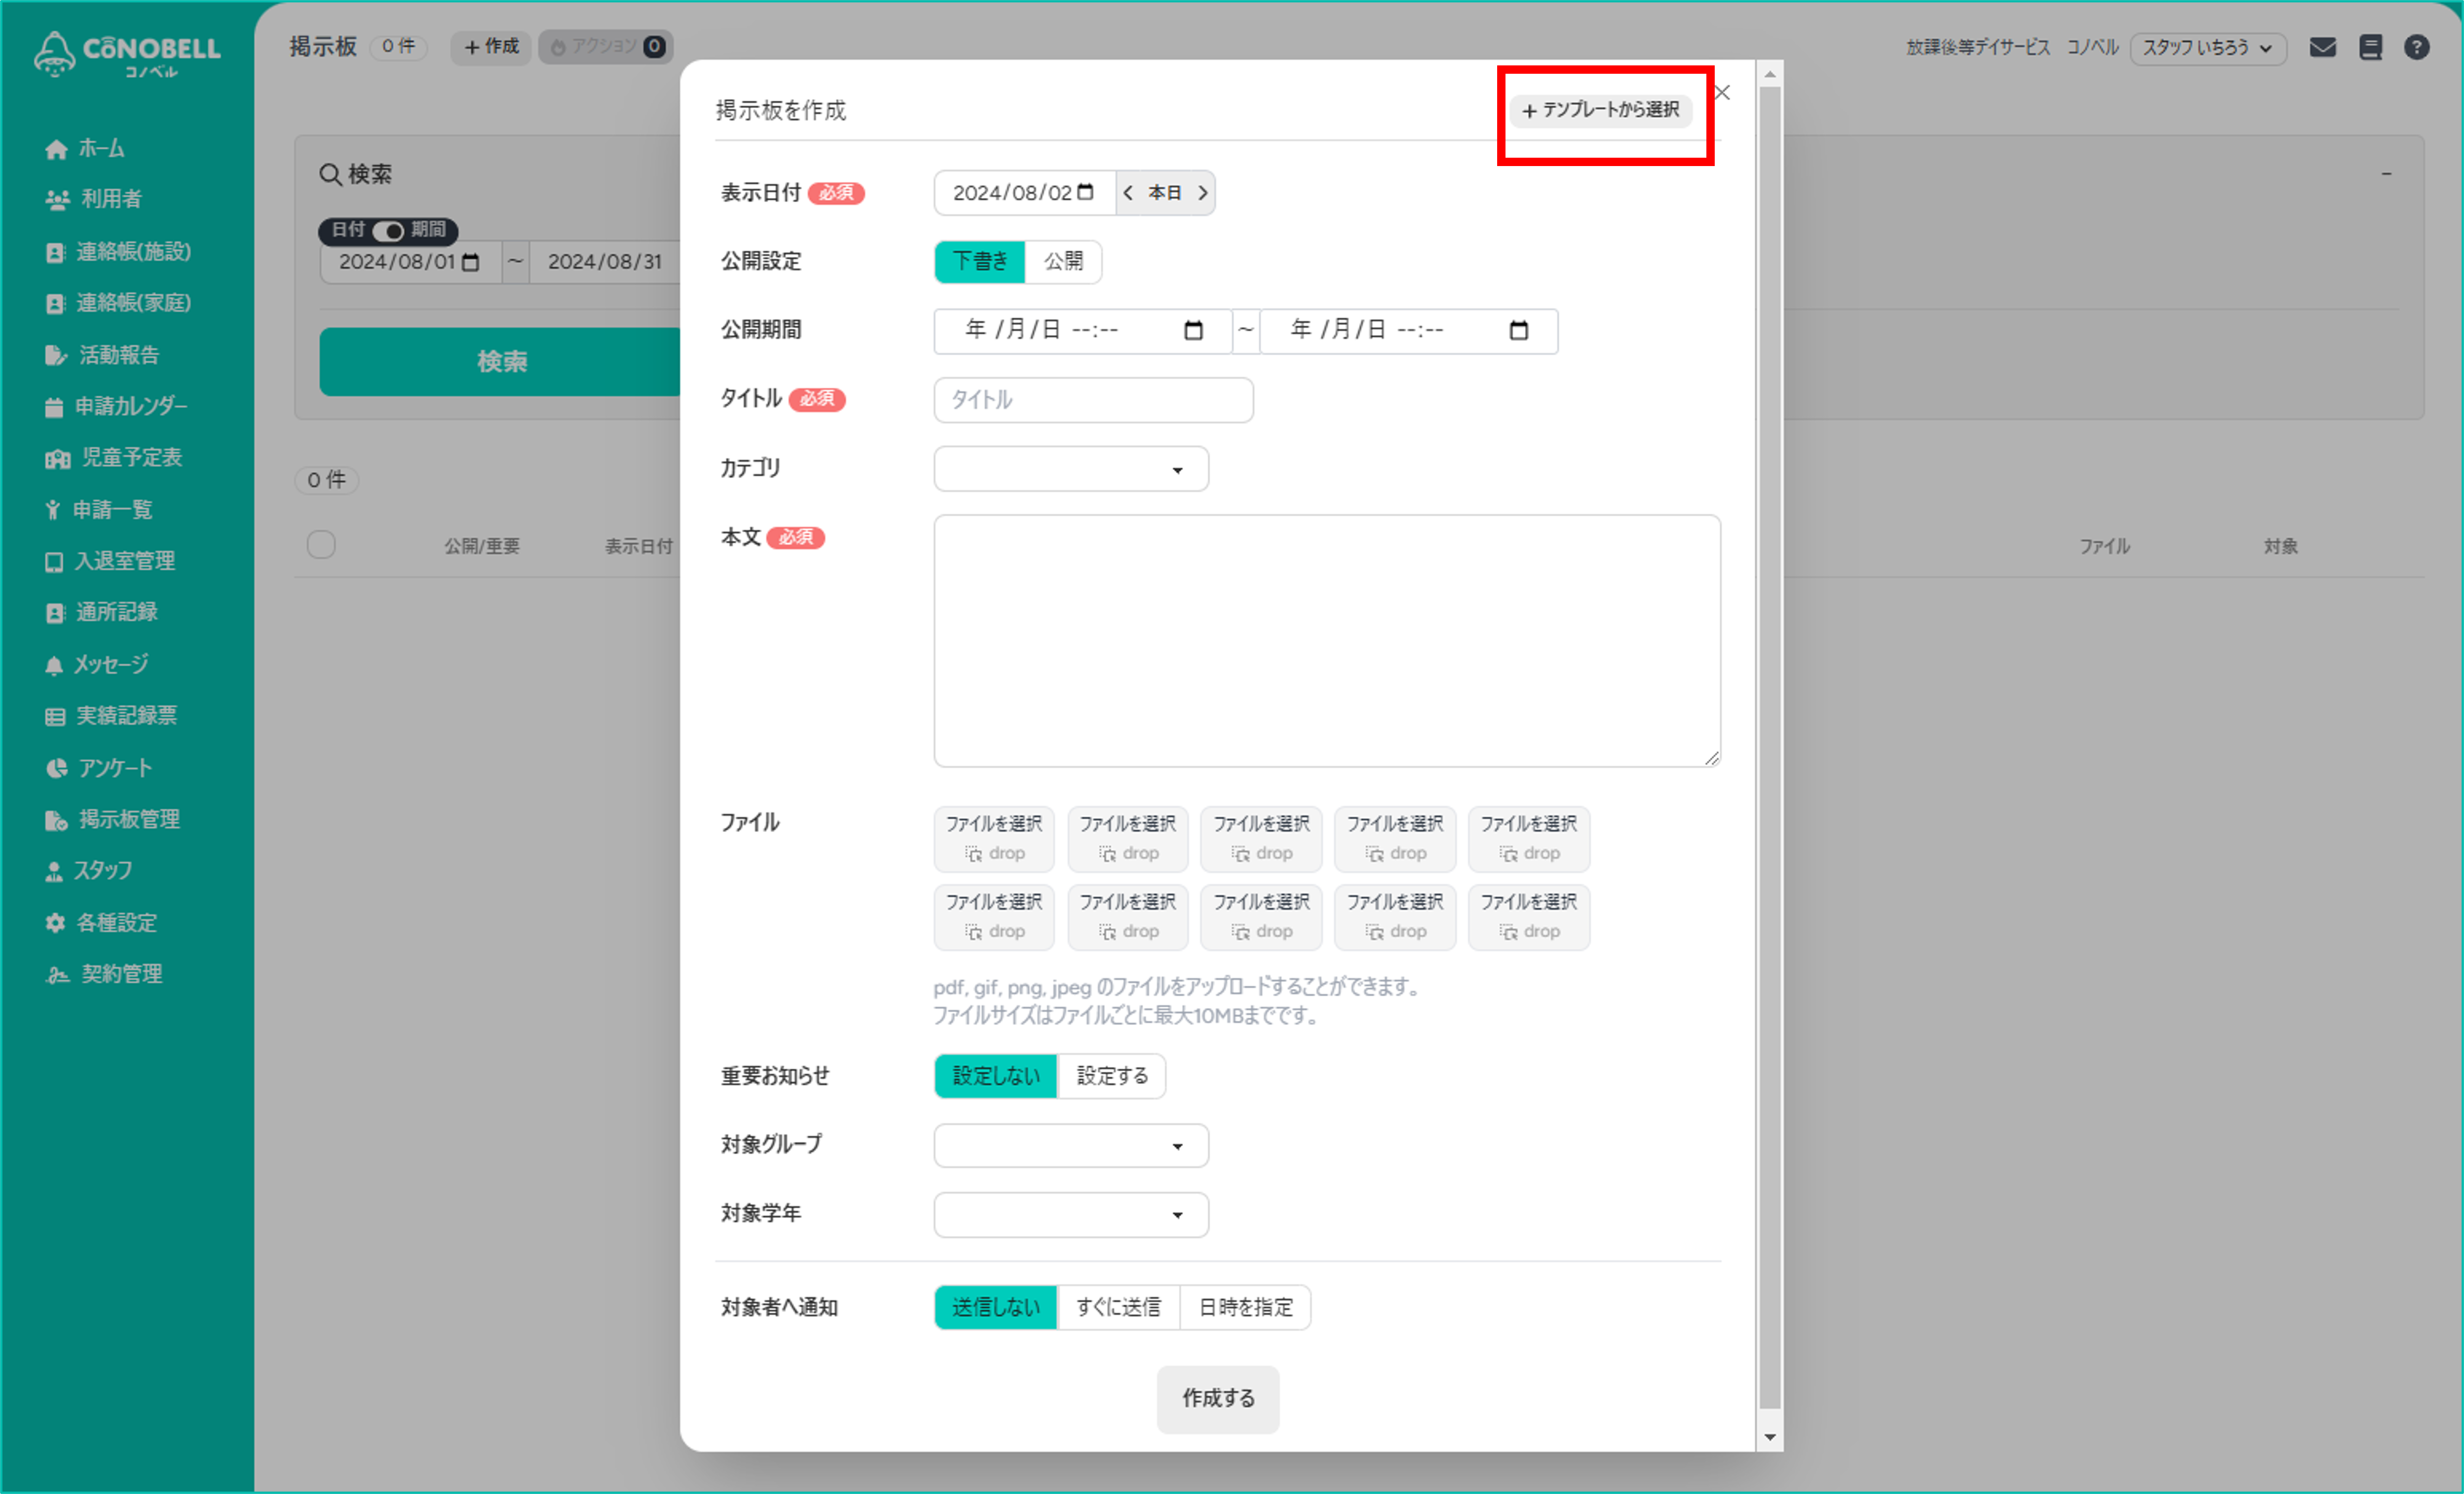The width and height of the screenshot is (2464, 1494).
Task: Set 公開設定 to 公開
Action: click(1063, 262)
